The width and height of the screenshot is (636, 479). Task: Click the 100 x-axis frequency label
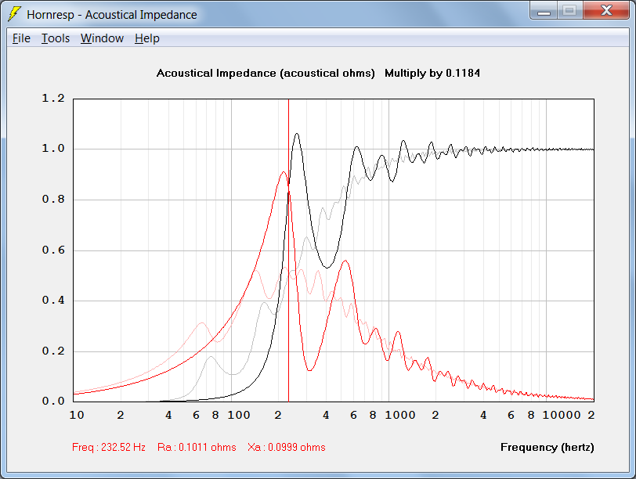238,415
